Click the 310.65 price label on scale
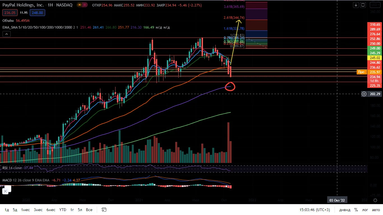The height and width of the screenshot is (215, 383). (375, 25)
